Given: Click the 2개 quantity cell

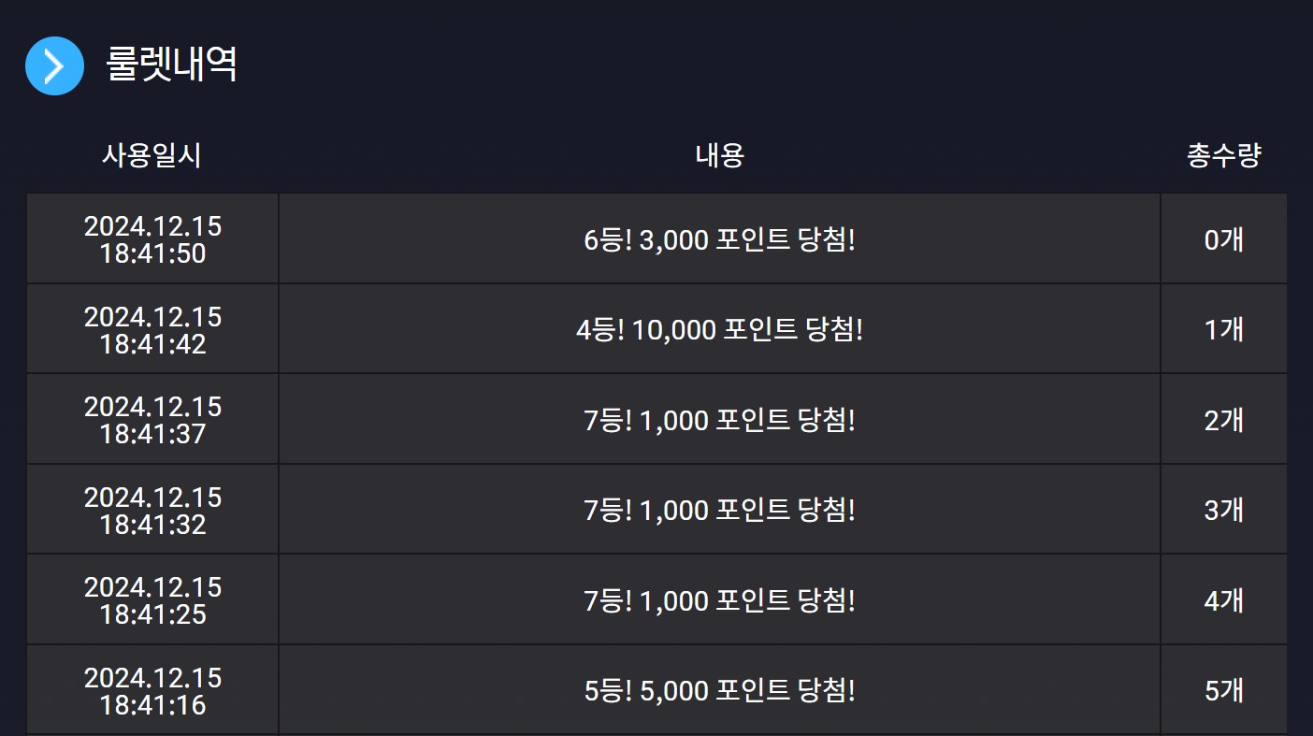Looking at the screenshot, I should pyautogui.click(x=1224, y=420).
